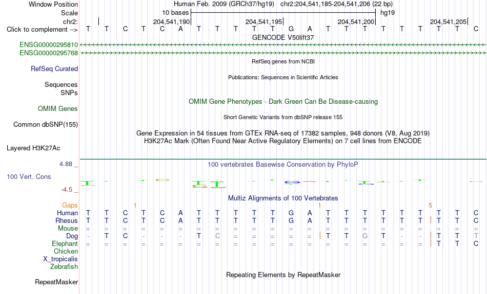Select the Dog alignment row label

pyautogui.click(x=72, y=236)
